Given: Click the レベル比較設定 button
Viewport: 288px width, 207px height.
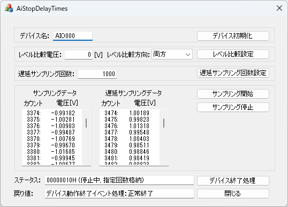Looking at the screenshot, I should 233,54.
